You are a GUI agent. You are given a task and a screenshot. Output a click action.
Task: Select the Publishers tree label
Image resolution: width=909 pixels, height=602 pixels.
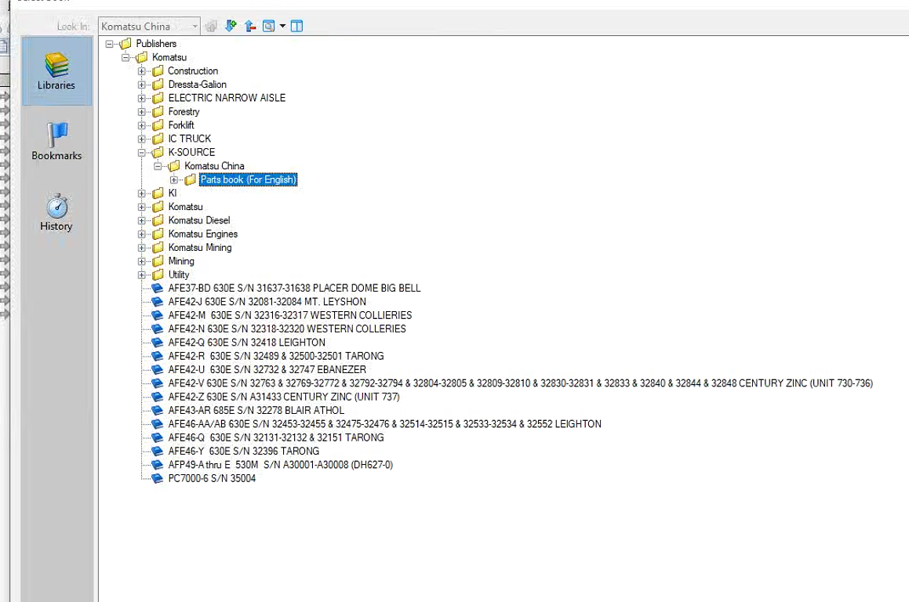(156, 43)
